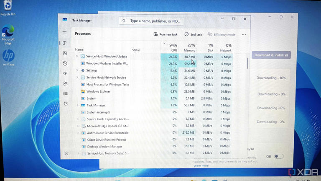Image resolution: width=321 pixels, height=181 pixels.
Task: Open the Services page sidebar icon
Action: point(66,103)
